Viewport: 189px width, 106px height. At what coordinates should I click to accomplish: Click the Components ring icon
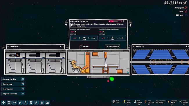157,102
